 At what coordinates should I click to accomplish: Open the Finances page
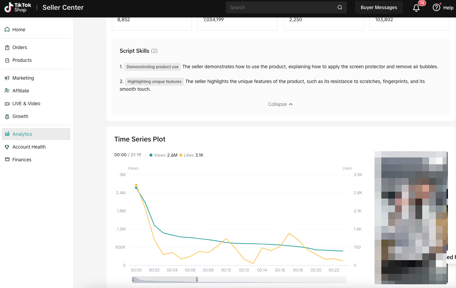[22, 160]
